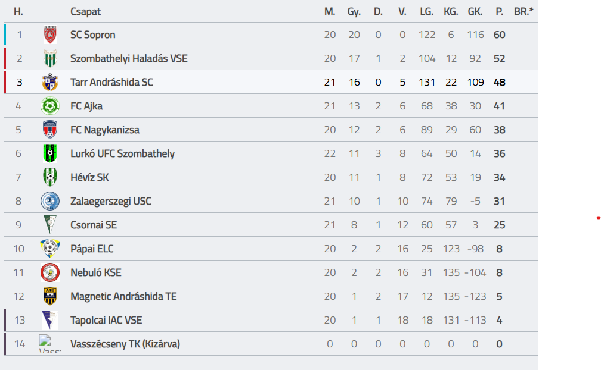Click Tarr Andráshida SC's 48 points value
The image size is (601, 370).
coord(500,82)
